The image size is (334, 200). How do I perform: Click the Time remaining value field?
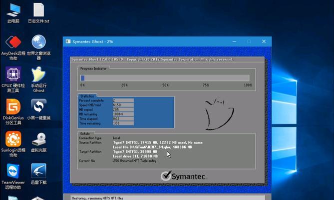(x=123, y=123)
